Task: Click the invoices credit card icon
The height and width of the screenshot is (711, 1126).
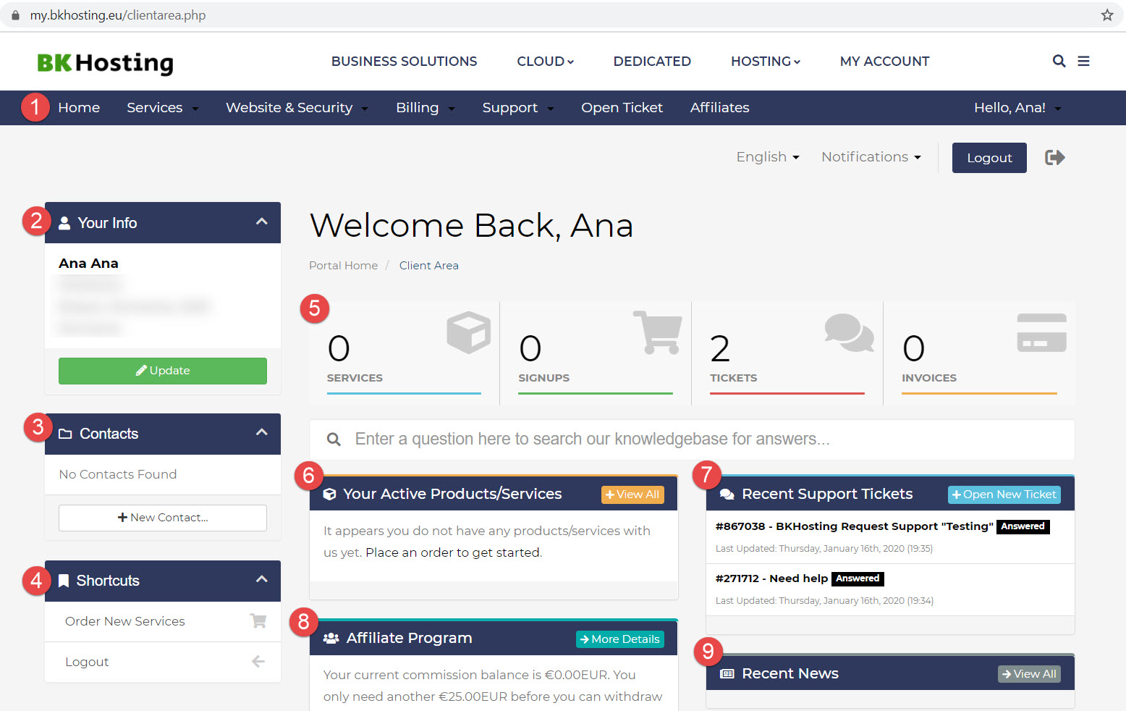Action: [x=1042, y=332]
